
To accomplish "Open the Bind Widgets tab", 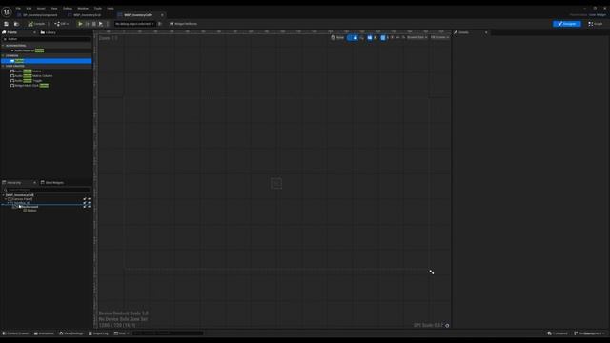I will click(52, 183).
